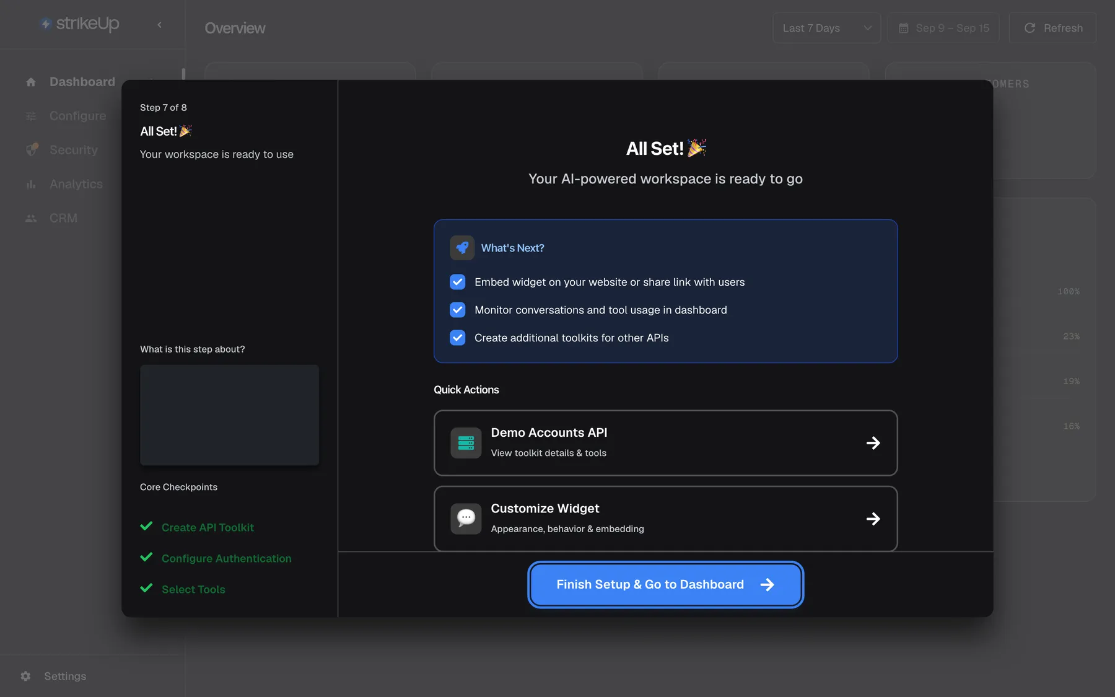Click the green check beside Select Tools
This screenshot has width=1115, height=697.
(x=146, y=588)
